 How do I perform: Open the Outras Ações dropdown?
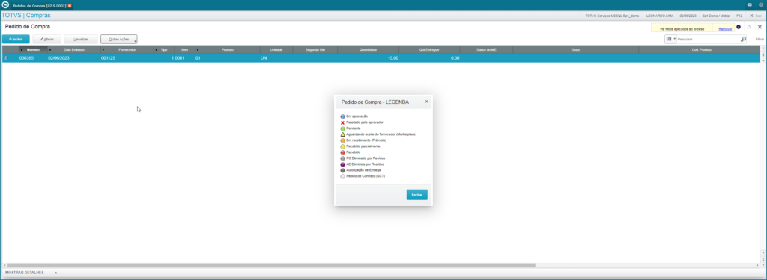[x=119, y=39]
